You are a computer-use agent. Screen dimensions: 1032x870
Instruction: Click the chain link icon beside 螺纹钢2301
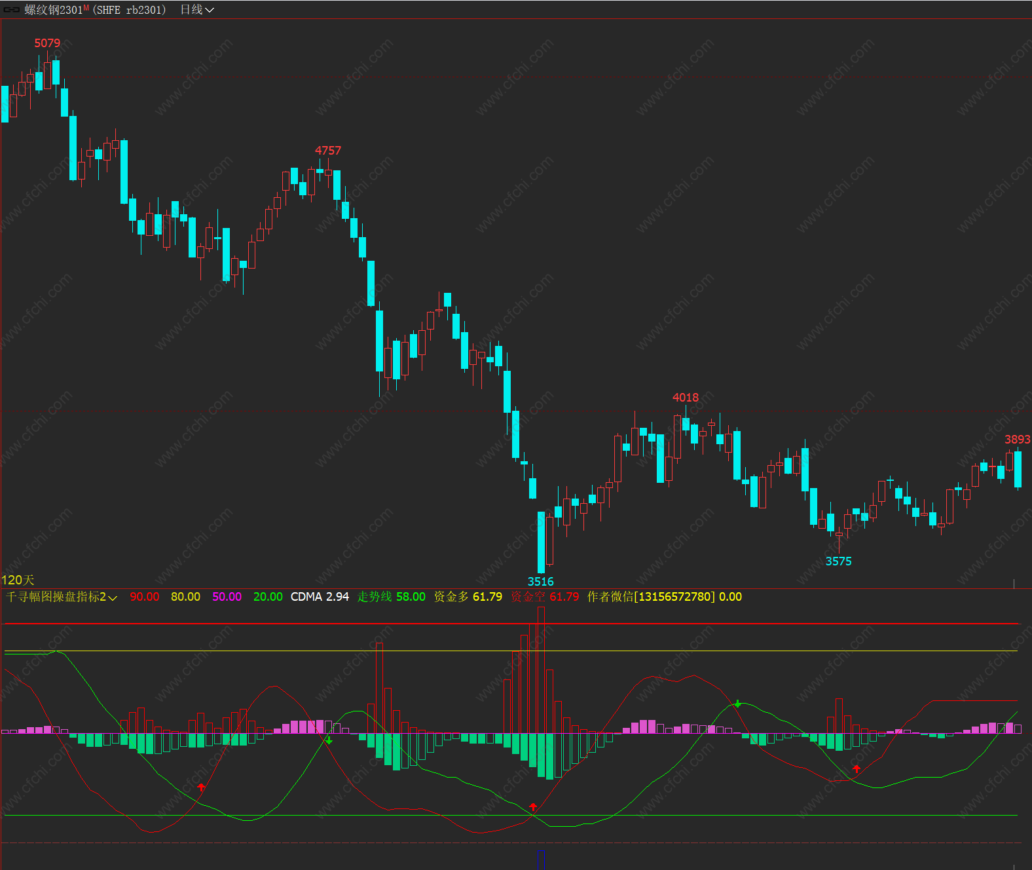(x=12, y=10)
